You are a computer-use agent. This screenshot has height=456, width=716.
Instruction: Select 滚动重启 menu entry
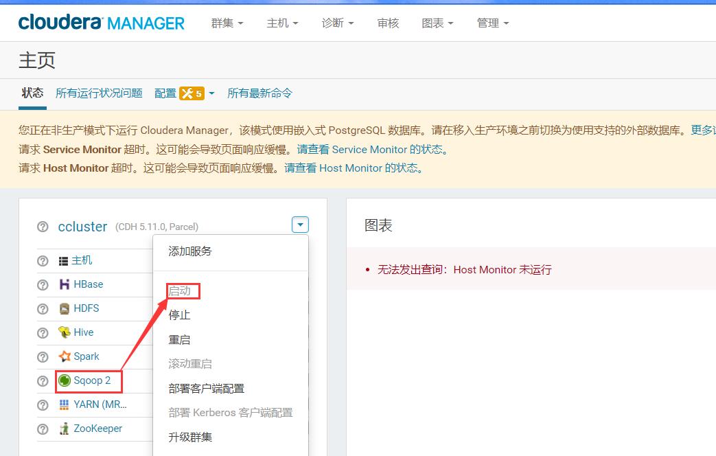tap(190, 364)
